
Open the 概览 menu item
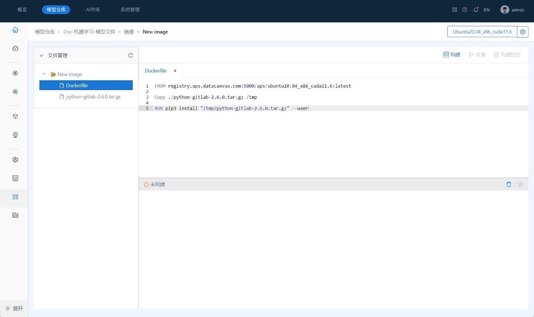[22, 10]
